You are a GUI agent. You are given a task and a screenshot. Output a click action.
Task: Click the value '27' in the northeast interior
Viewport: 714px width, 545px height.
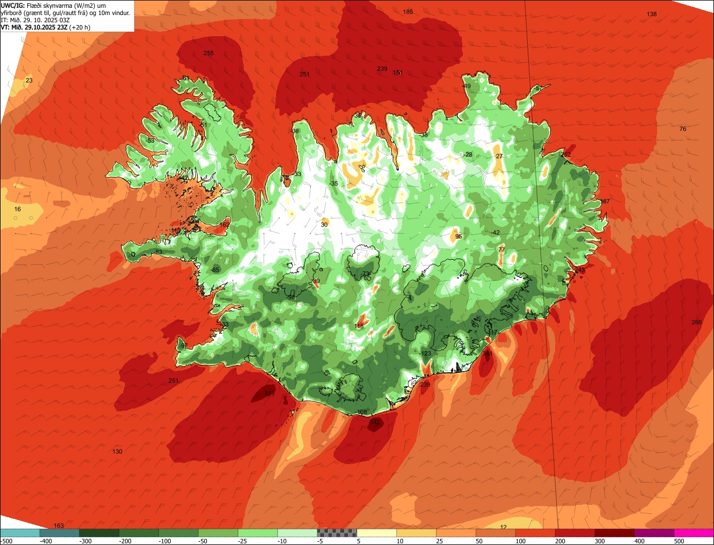(499, 156)
